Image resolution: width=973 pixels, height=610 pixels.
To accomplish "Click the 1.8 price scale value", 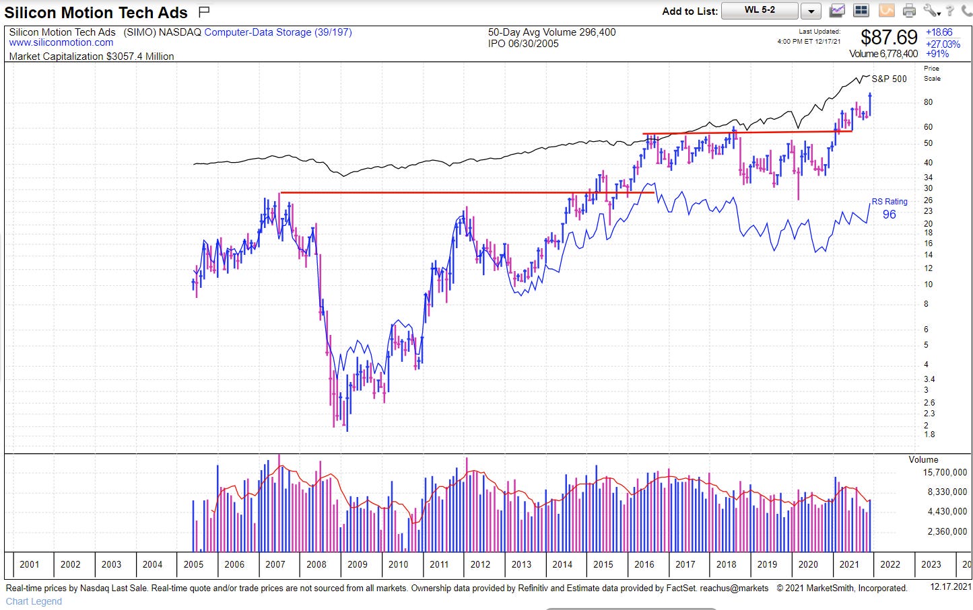I will 929,434.
